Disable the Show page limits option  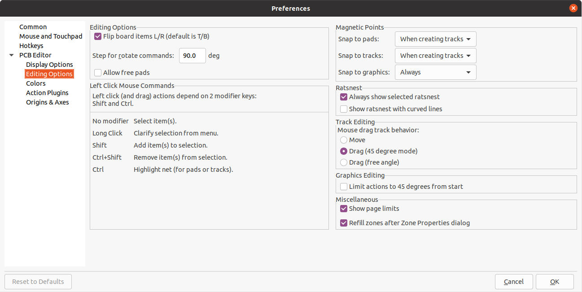pyautogui.click(x=344, y=209)
